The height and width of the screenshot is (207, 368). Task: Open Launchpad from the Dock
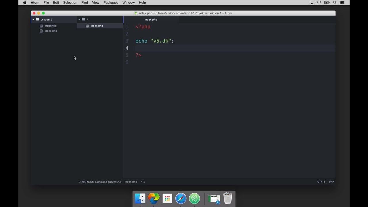coord(167,198)
